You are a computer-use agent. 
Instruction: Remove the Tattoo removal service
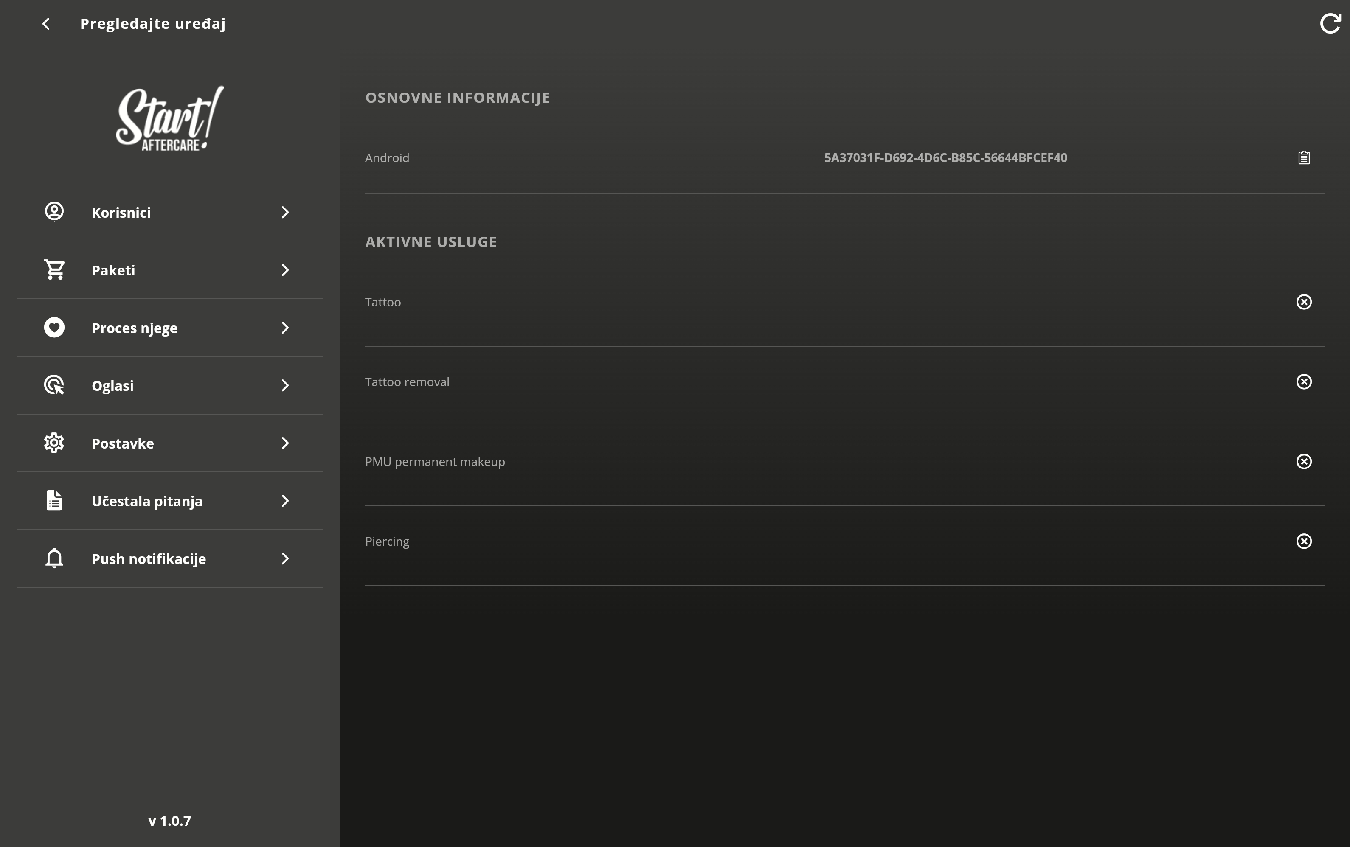[x=1303, y=381]
